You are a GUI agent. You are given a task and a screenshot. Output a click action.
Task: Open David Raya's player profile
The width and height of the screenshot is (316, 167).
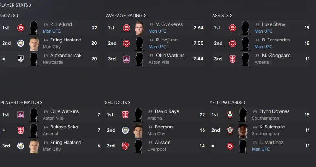pos(167,111)
